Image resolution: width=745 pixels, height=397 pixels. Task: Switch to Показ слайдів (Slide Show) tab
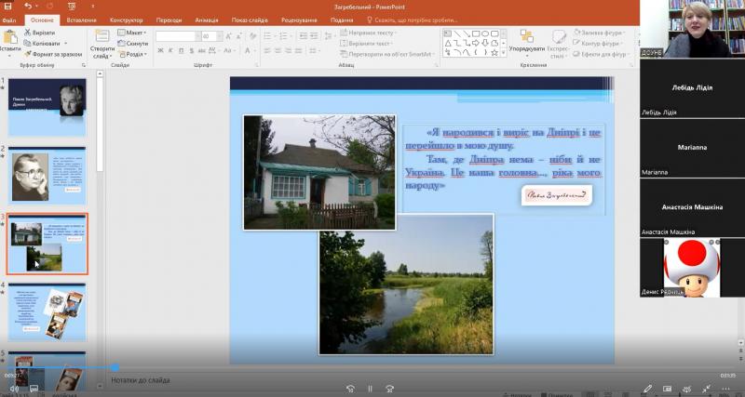[x=250, y=20]
